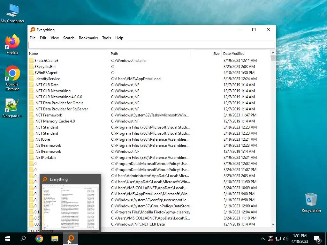Click the results vertical scrollbar thumb
The image size is (327, 245).
pyautogui.click(x=273, y=58)
